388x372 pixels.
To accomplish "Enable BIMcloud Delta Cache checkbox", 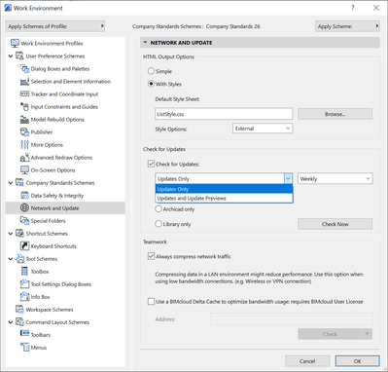I will (x=151, y=301).
